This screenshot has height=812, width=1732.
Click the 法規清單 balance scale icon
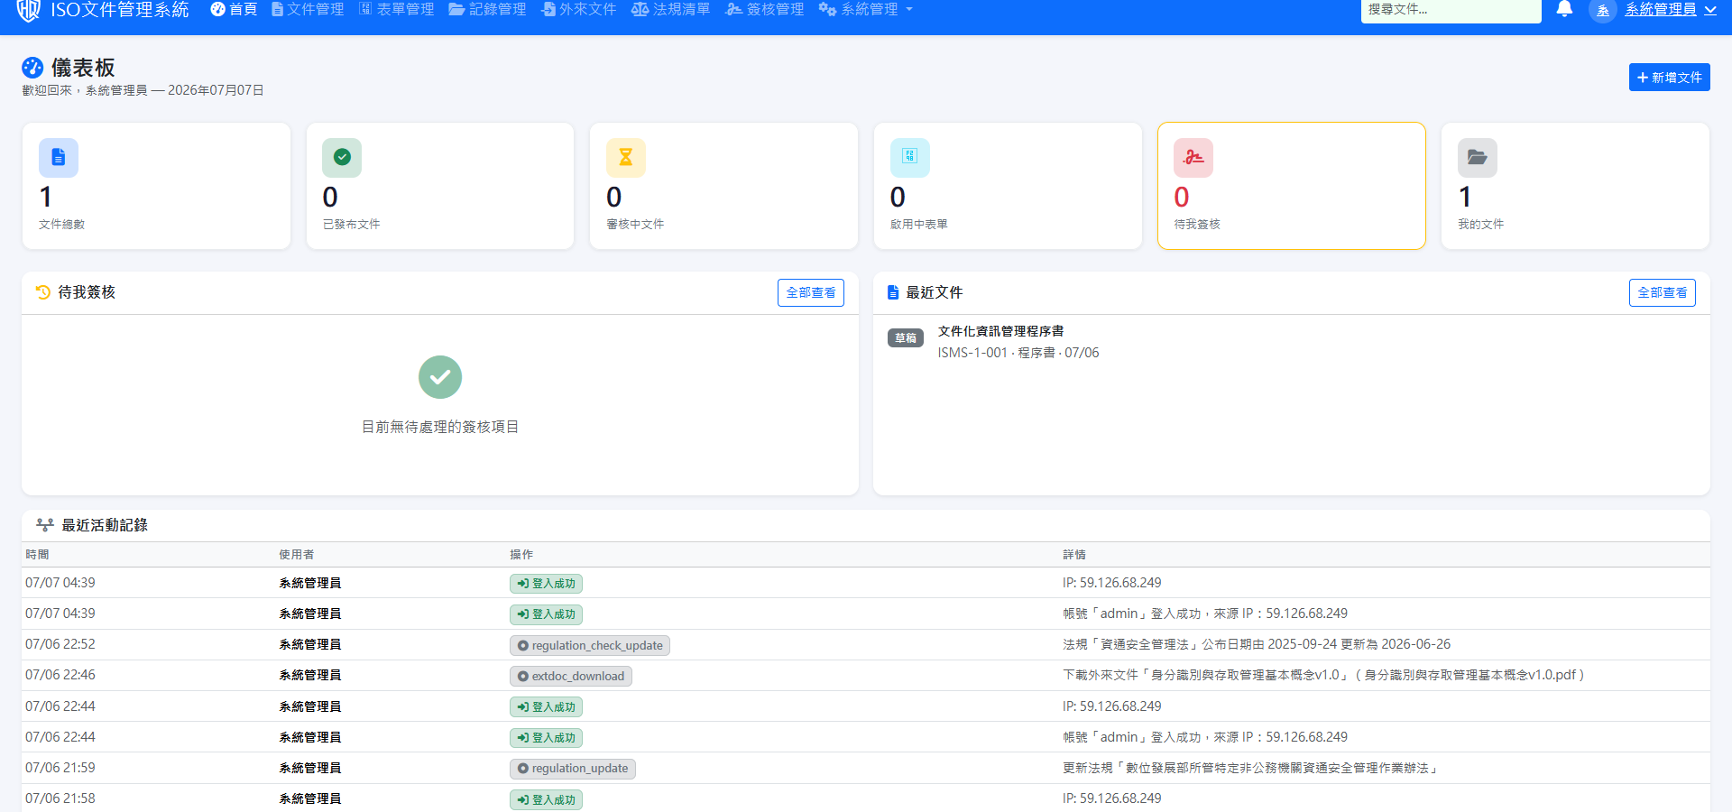pos(640,9)
